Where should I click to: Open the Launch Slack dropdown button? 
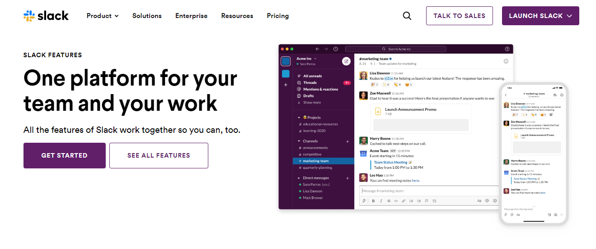tap(540, 16)
